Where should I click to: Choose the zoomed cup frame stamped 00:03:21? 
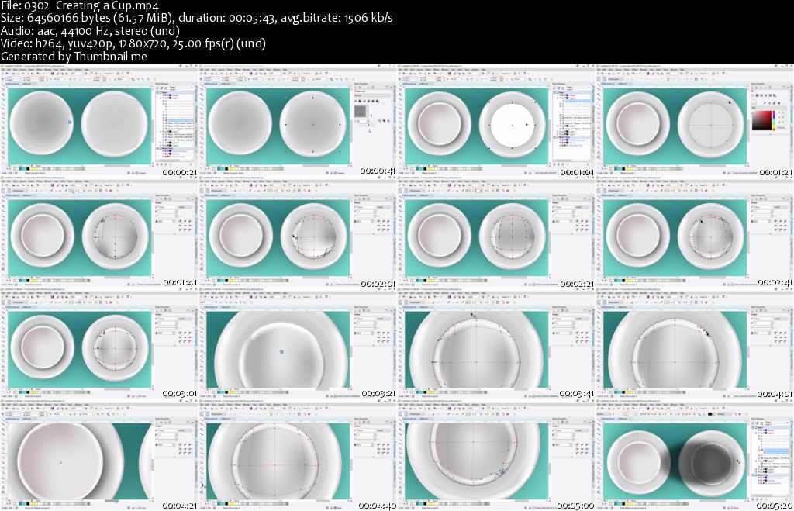point(298,344)
